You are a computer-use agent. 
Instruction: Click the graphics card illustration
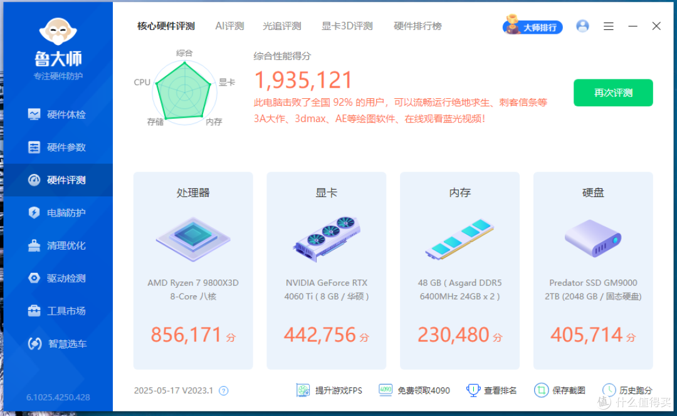tap(327, 238)
